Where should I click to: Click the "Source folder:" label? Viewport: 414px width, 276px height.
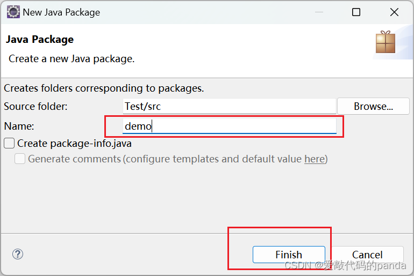point(35,106)
